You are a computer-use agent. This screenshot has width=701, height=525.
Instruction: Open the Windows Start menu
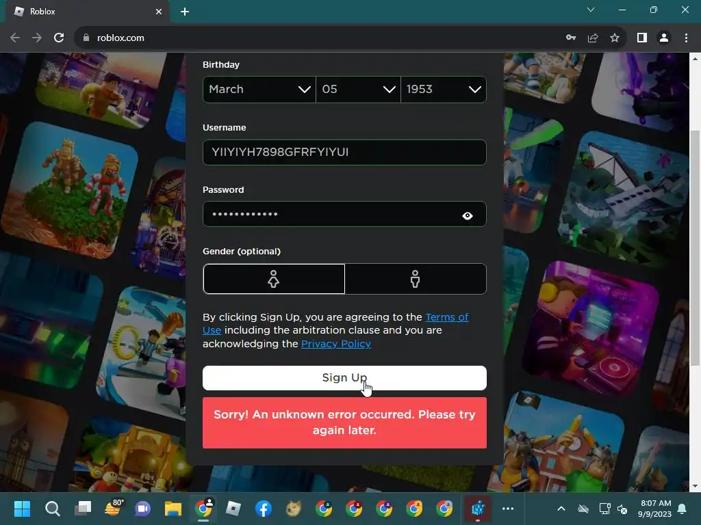pos(22,509)
